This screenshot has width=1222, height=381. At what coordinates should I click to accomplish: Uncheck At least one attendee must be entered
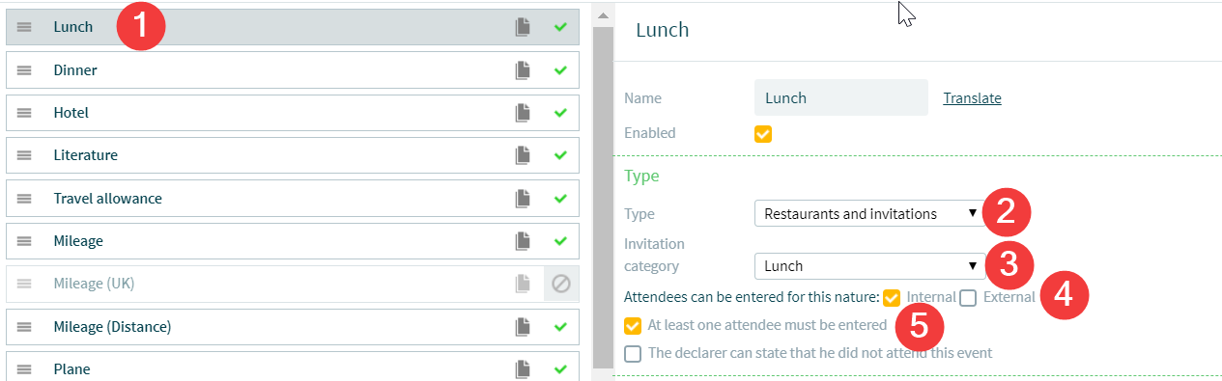(x=633, y=325)
